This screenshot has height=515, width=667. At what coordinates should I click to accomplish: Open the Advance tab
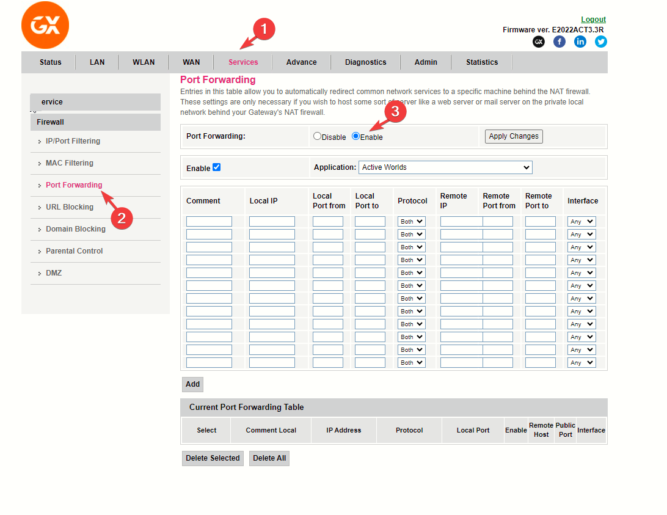pyautogui.click(x=301, y=62)
